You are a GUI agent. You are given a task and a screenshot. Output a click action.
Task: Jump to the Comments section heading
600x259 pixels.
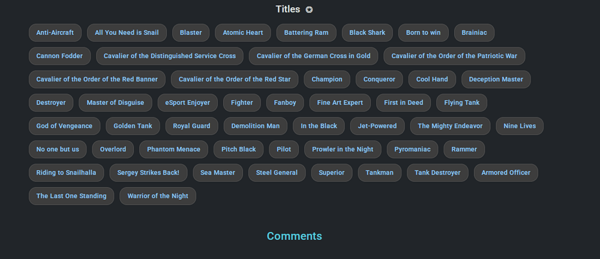pyautogui.click(x=294, y=236)
